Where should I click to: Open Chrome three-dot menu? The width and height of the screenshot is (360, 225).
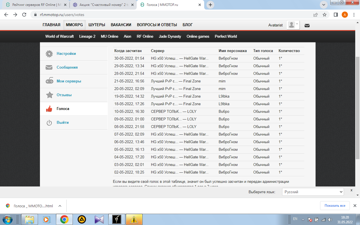pos(354,15)
